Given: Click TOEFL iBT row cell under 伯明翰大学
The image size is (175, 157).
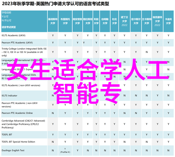Looking at the screenshot, I should [x=105, y=135].
